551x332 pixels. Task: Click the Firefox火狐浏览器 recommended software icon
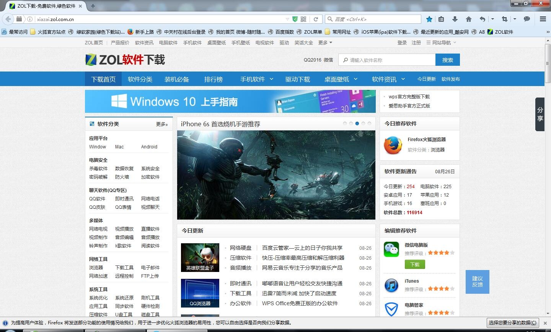(393, 145)
